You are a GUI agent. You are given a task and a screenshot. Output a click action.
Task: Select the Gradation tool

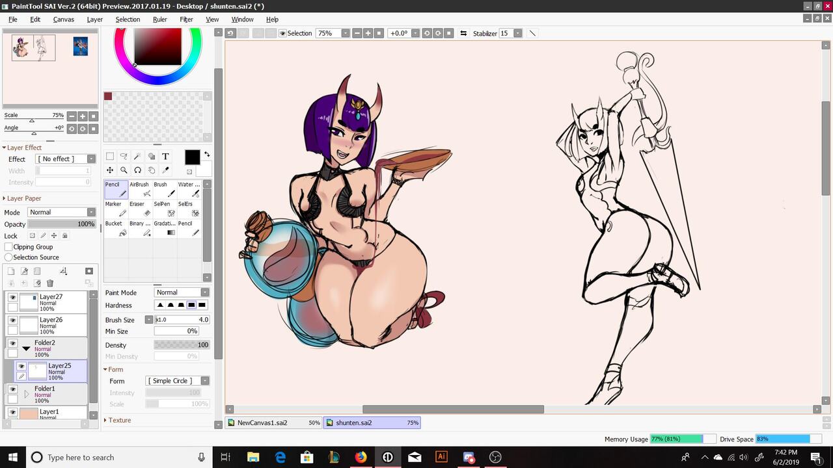(164, 228)
